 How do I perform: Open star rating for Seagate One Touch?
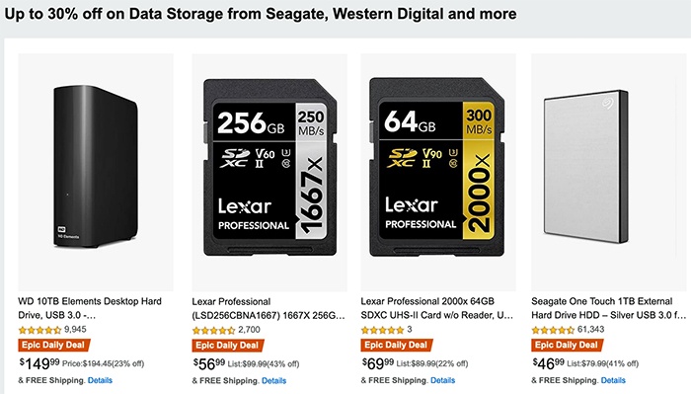tap(553, 330)
